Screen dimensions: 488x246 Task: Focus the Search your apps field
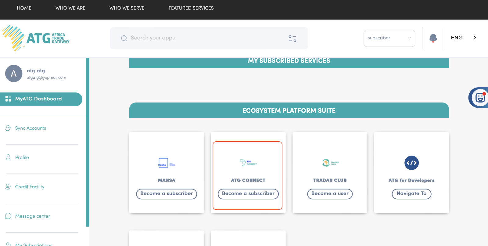click(x=209, y=38)
